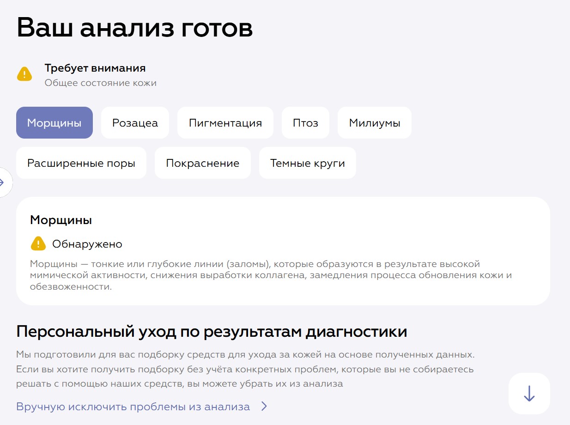Click the yellow warning icon beside Требует внимания
The height and width of the screenshot is (425, 570).
click(x=24, y=74)
